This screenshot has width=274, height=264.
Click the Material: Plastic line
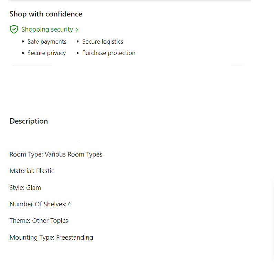click(x=32, y=171)
